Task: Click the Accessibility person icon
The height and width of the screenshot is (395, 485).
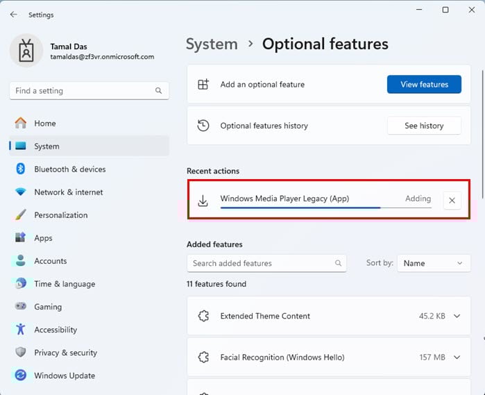Action: [x=21, y=330]
